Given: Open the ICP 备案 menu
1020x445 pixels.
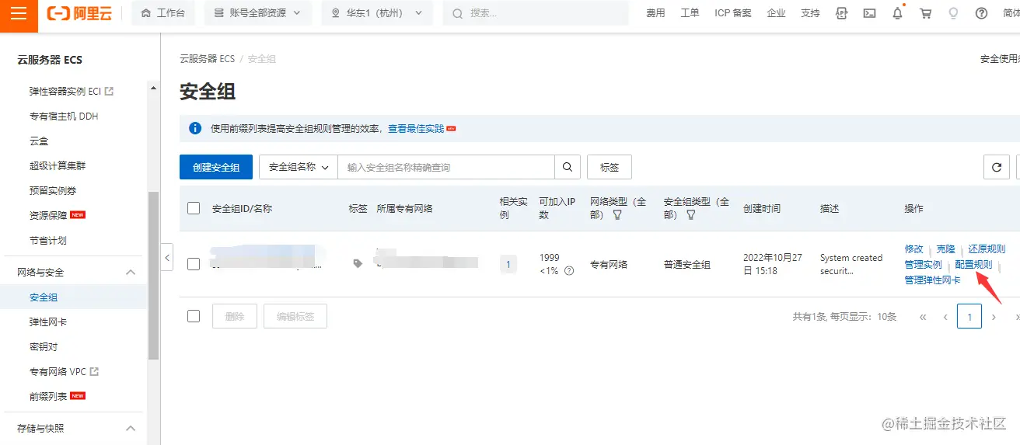Looking at the screenshot, I should 733,13.
